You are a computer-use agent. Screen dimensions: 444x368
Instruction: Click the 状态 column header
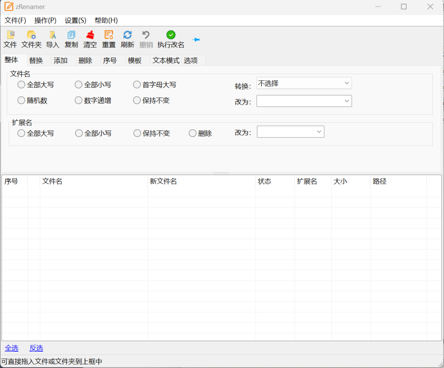point(275,181)
